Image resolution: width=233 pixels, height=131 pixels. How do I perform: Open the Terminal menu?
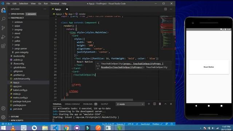55,3
